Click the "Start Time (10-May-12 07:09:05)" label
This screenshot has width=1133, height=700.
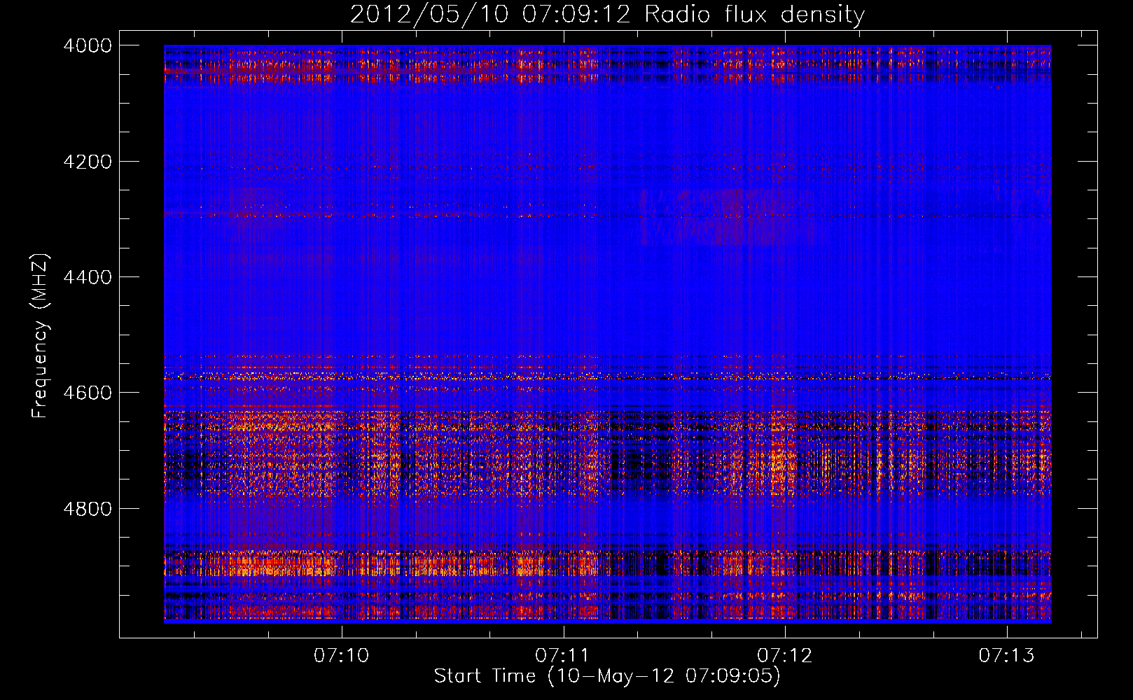click(607, 676)
